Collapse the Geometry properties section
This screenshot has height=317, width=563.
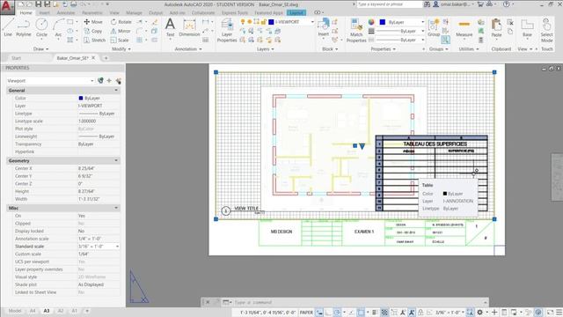pyautogui.click(x=116, y=160)
